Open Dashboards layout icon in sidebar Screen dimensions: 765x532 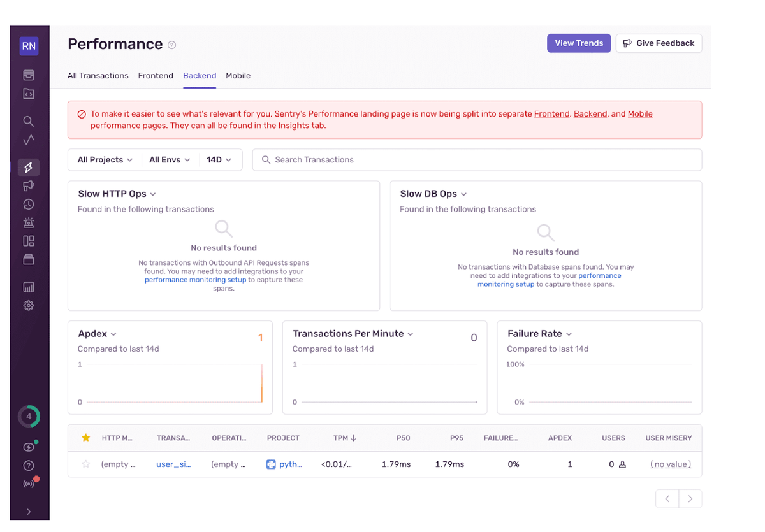click(x=29, y=241)
